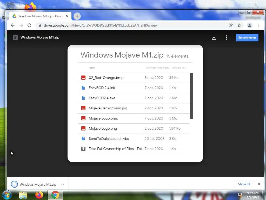Download the file using the Drive download icon
The height and width of the screenshot is (200, 266).
coord(214,37)
